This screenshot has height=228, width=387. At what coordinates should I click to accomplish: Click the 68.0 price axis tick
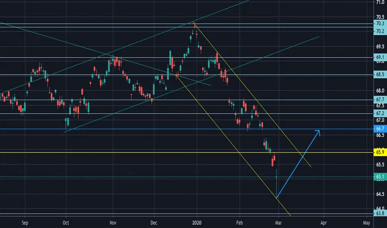pos(380,91)
